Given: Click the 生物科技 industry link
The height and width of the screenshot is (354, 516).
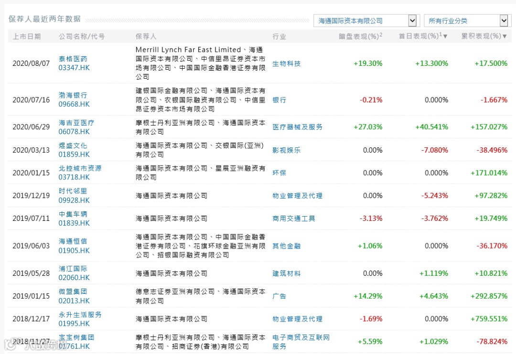Looking at the screenshot, I should tap(286, 64).
